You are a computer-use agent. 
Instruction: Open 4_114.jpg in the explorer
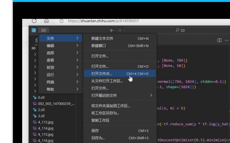(46, 128)
